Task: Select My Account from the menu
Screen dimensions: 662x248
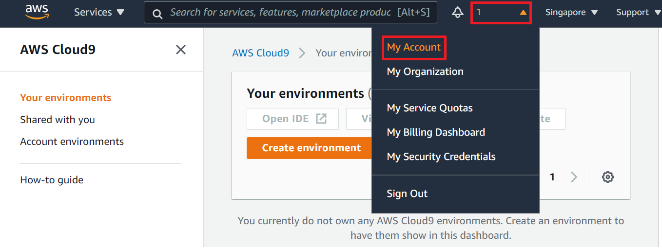Action: (414, 48)
